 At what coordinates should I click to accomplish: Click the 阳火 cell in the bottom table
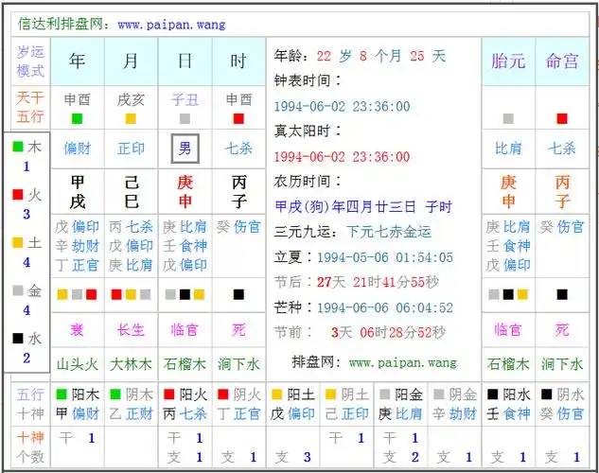pos(185,394)
